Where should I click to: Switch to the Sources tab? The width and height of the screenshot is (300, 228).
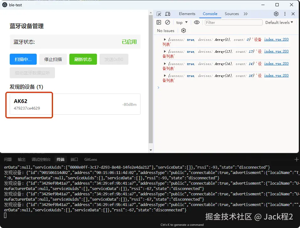232,14
